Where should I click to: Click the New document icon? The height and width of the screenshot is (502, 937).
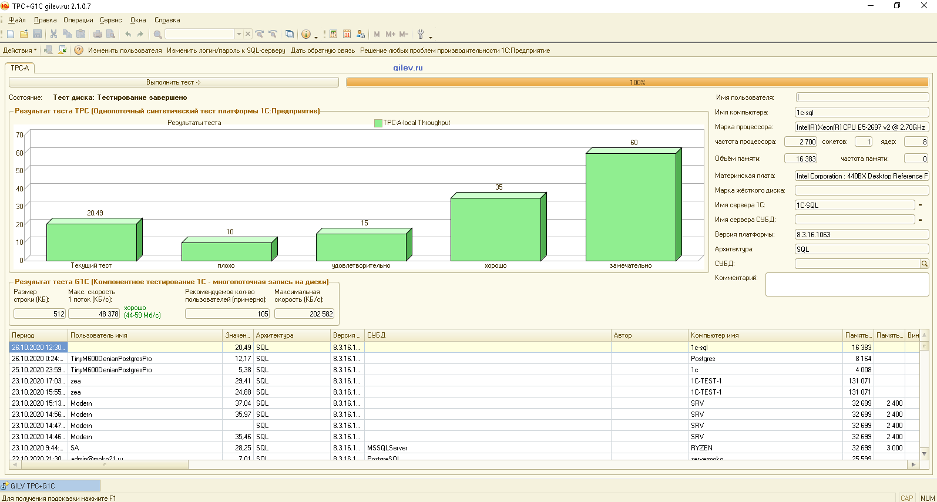pos(11,34)
